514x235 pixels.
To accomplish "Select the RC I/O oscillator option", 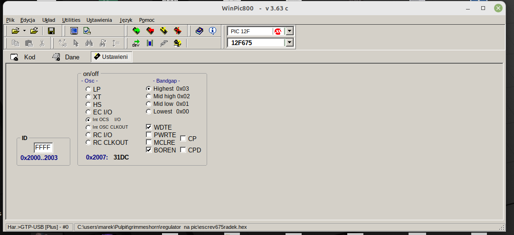I will click(x=88, y=135).
